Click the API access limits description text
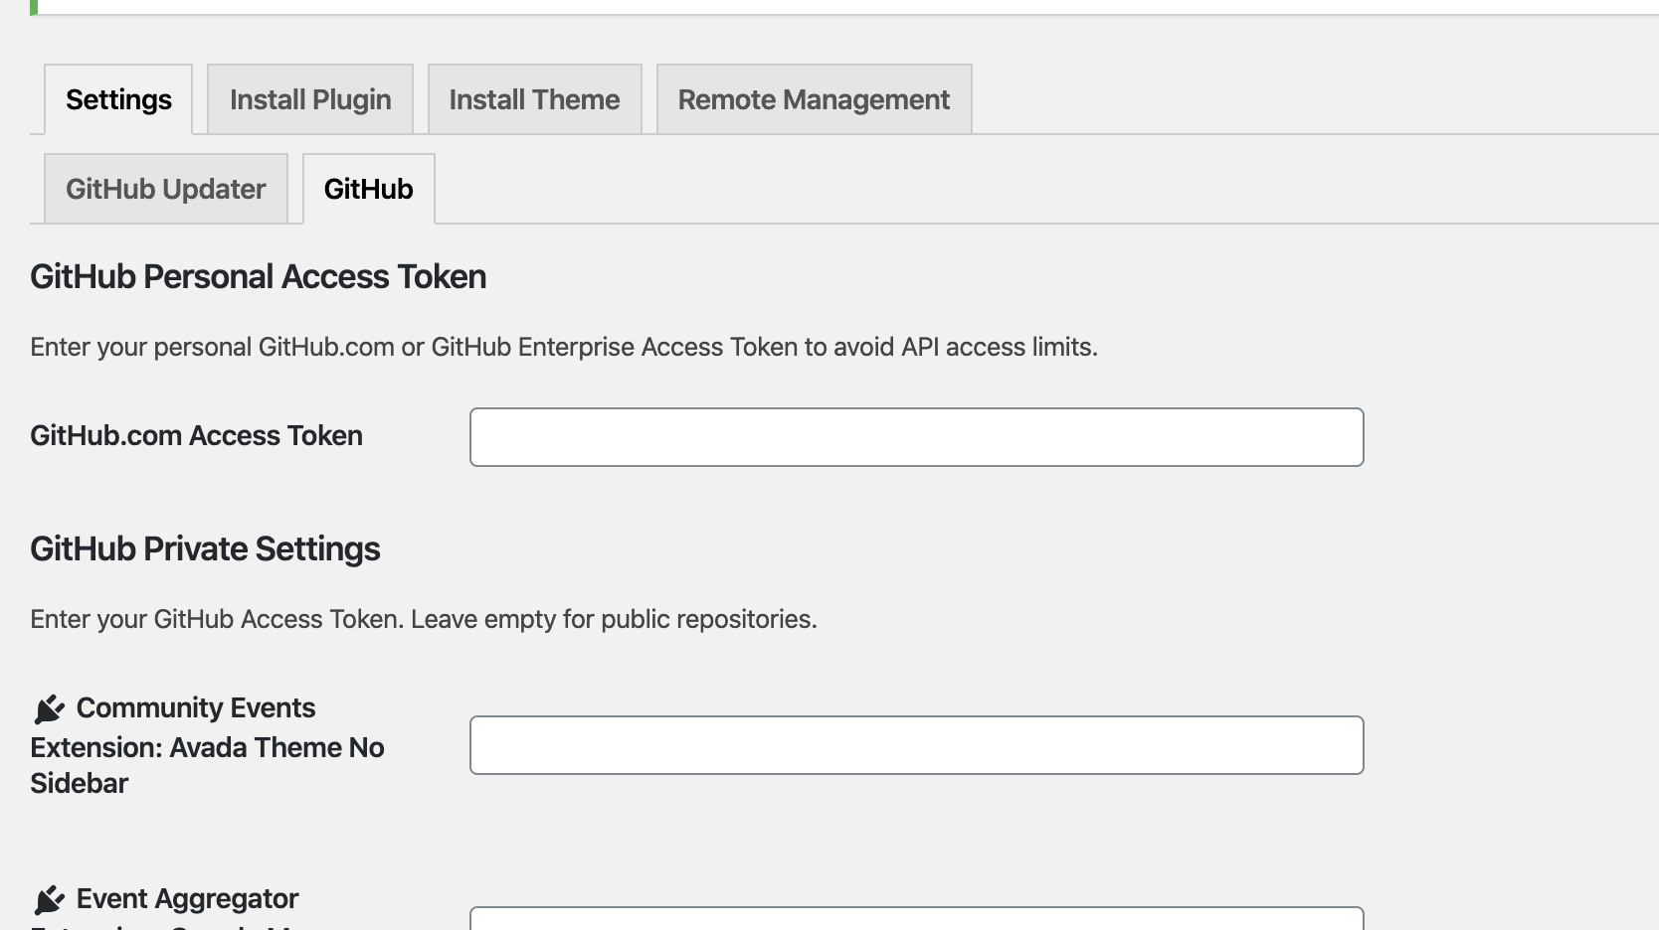The height and width of the screenshot is (930, 1659). 564,347
